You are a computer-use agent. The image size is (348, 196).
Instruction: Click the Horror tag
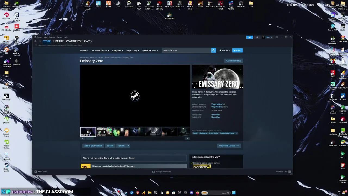click(195, 133)
